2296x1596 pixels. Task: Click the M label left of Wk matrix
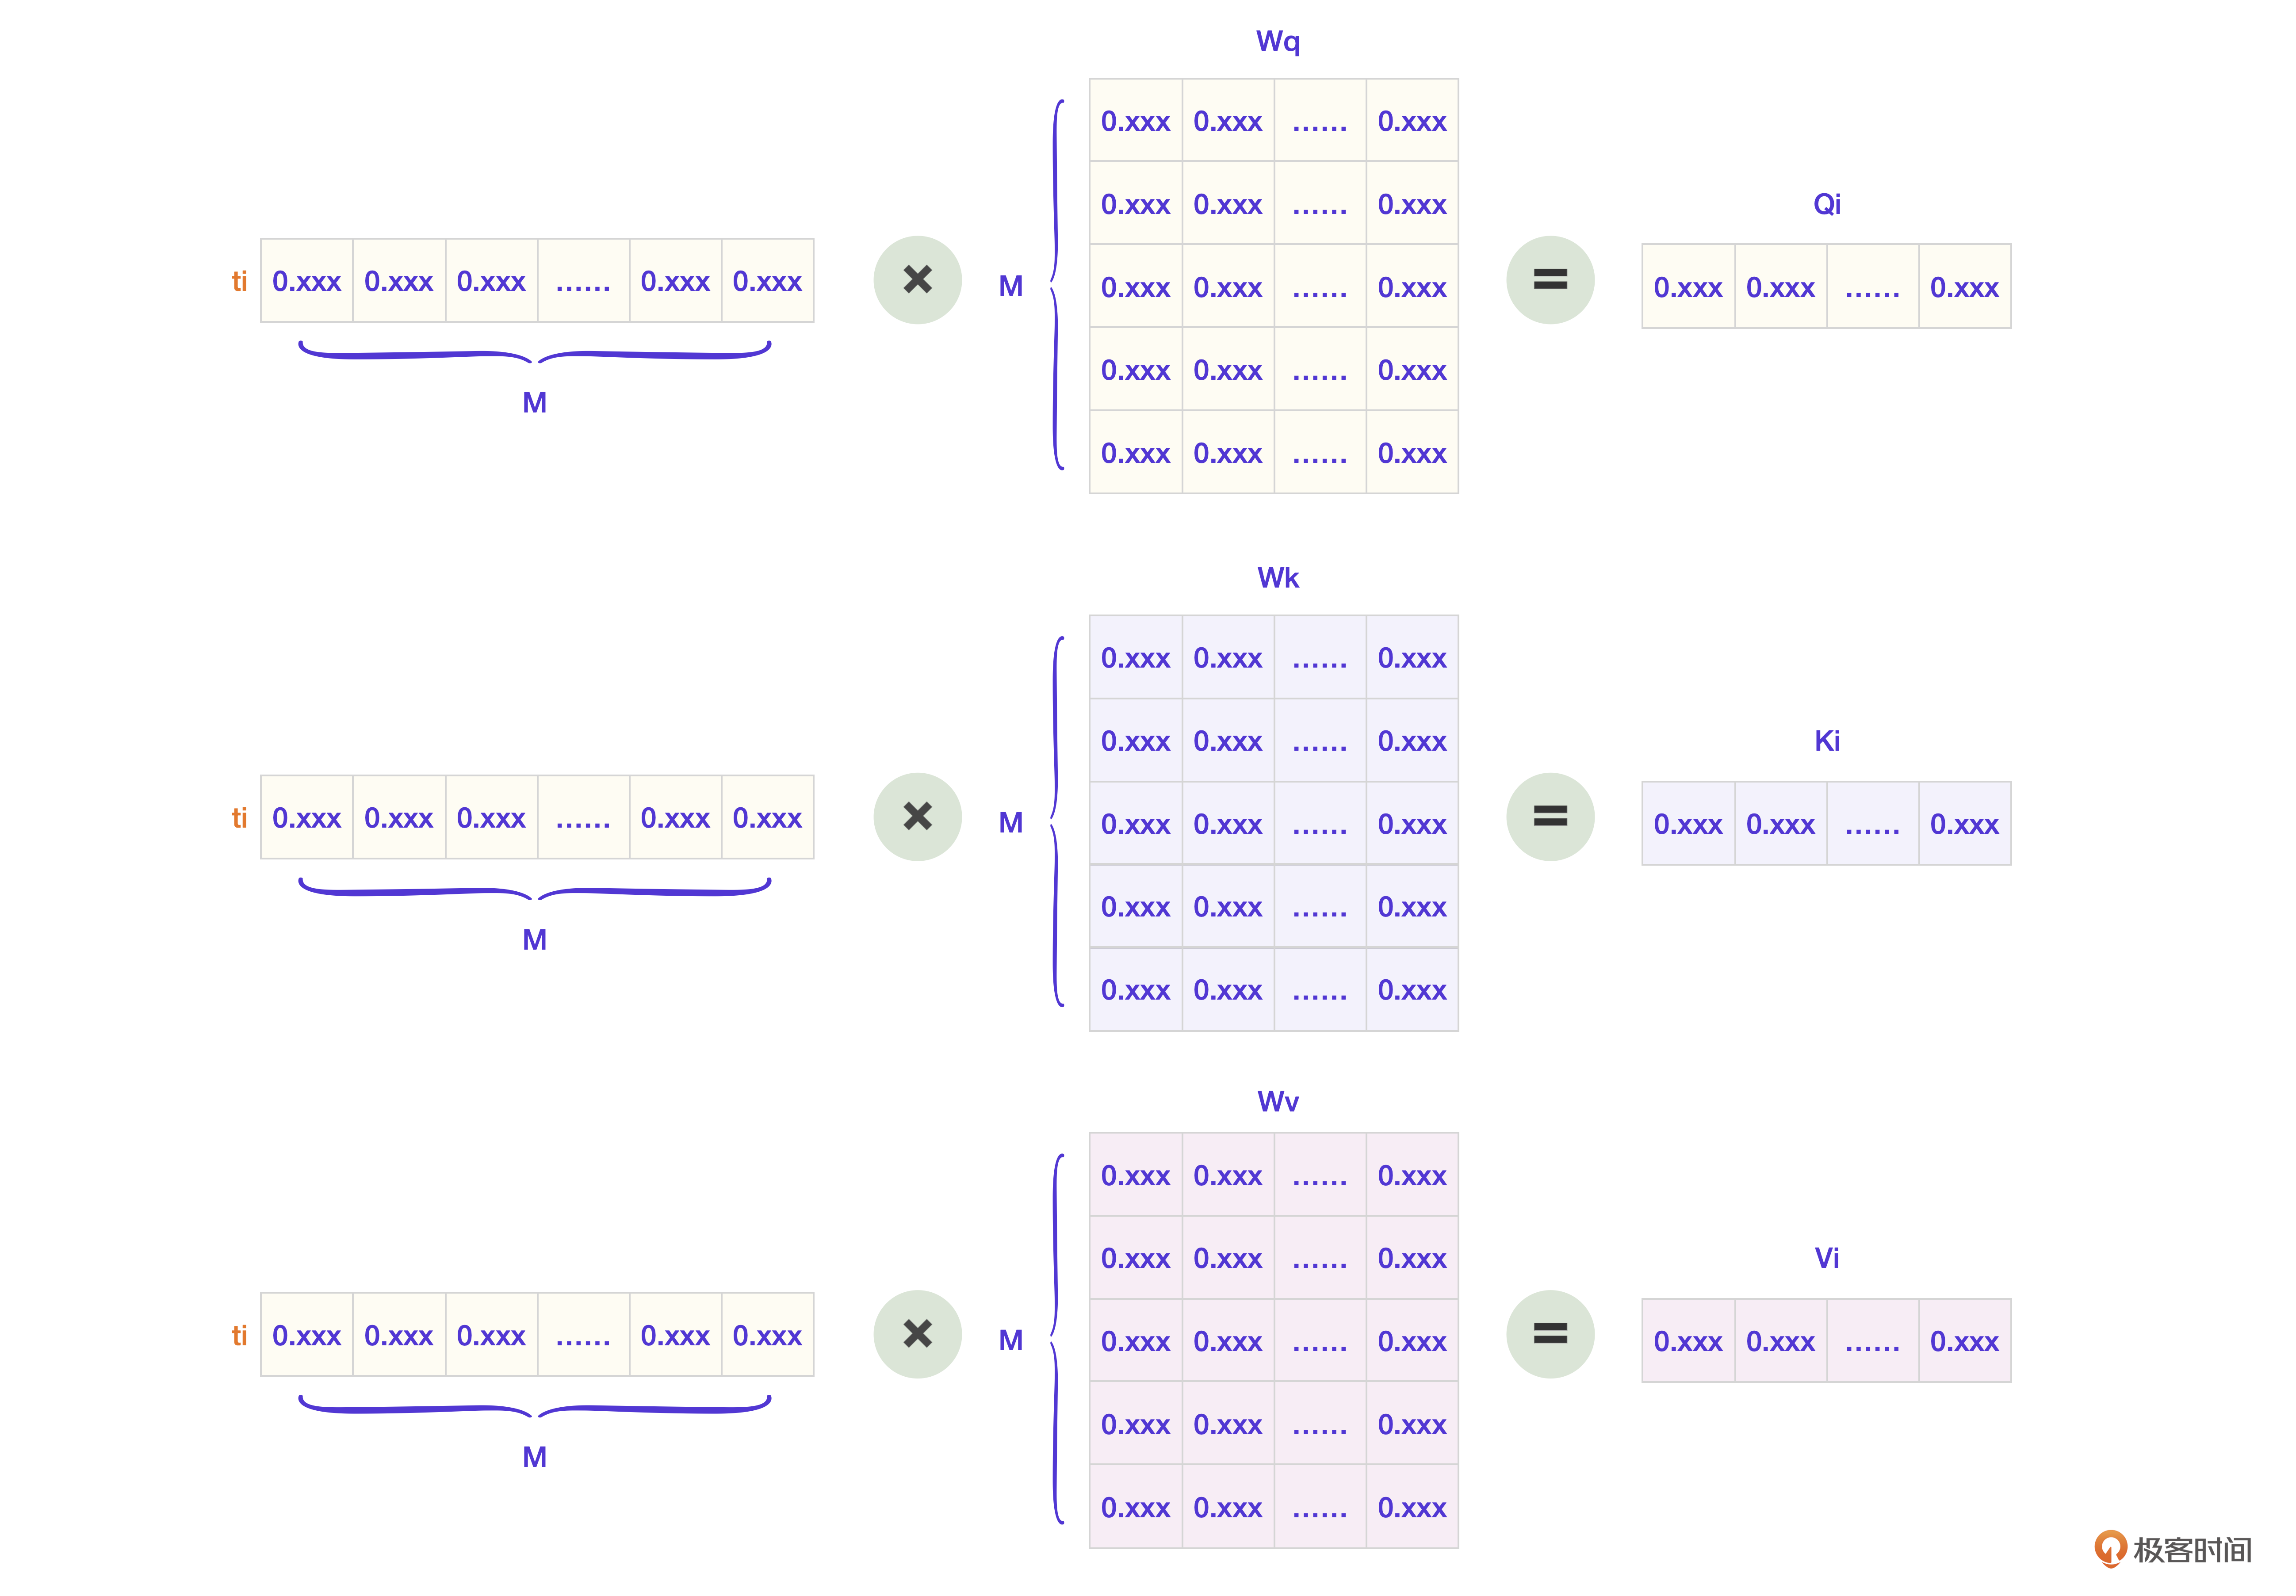[x=1011, y=823]
